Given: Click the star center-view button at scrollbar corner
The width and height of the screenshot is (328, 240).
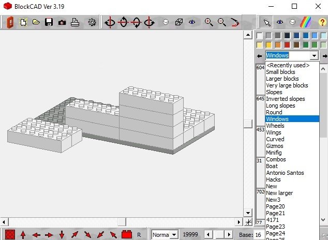Looking at the screenshot, I should 248,222.
